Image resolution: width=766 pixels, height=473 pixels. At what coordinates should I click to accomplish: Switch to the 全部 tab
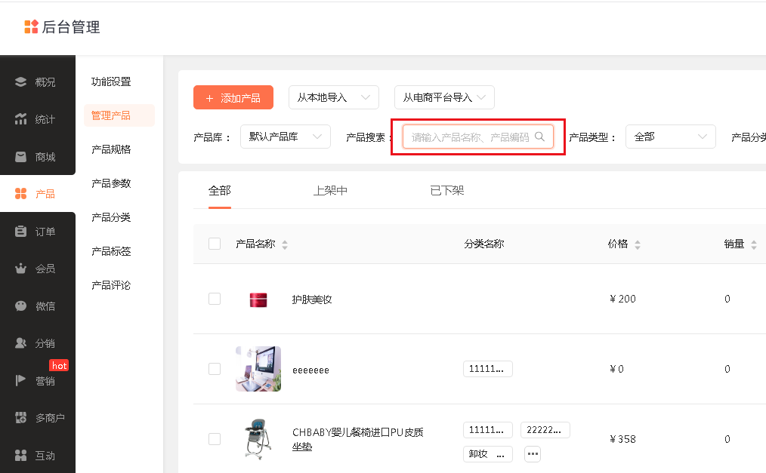[x=219, y=191]
